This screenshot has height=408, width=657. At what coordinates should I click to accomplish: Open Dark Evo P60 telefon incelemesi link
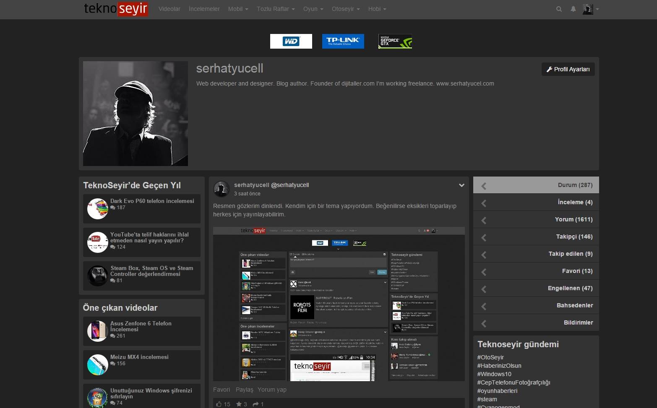pos(152,201)
